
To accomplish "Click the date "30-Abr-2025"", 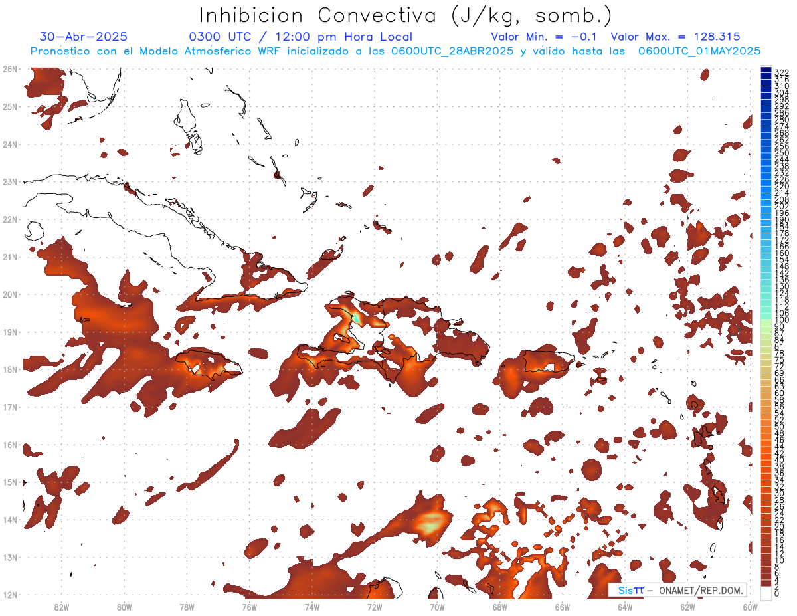I will (x=84, y=37).
